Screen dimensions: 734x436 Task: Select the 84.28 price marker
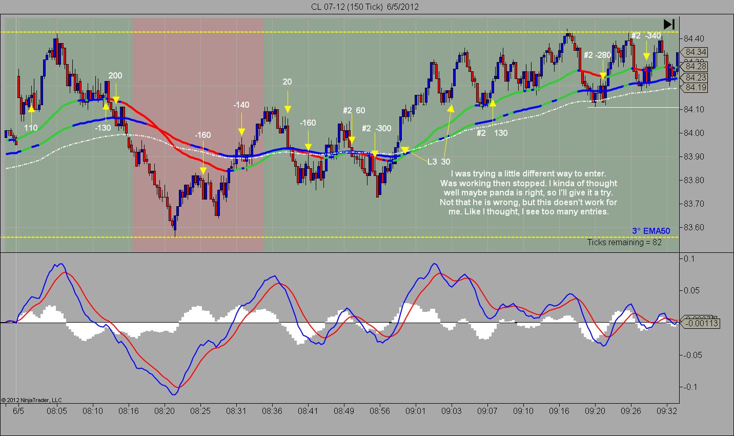[x=695, y=66]
